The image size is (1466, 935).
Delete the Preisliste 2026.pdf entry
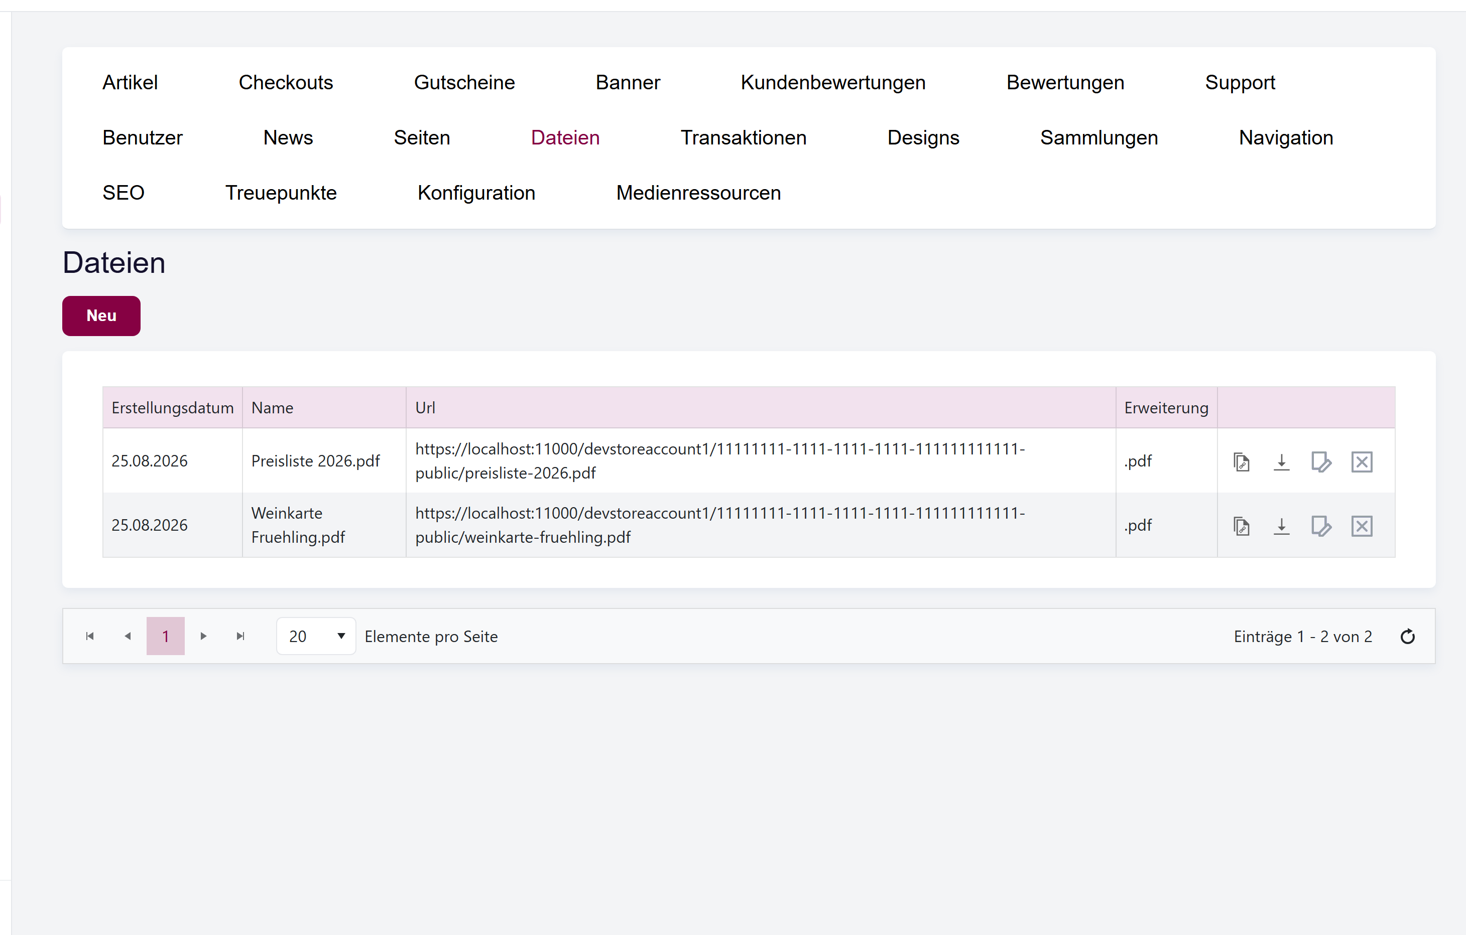coord(1361,461)
